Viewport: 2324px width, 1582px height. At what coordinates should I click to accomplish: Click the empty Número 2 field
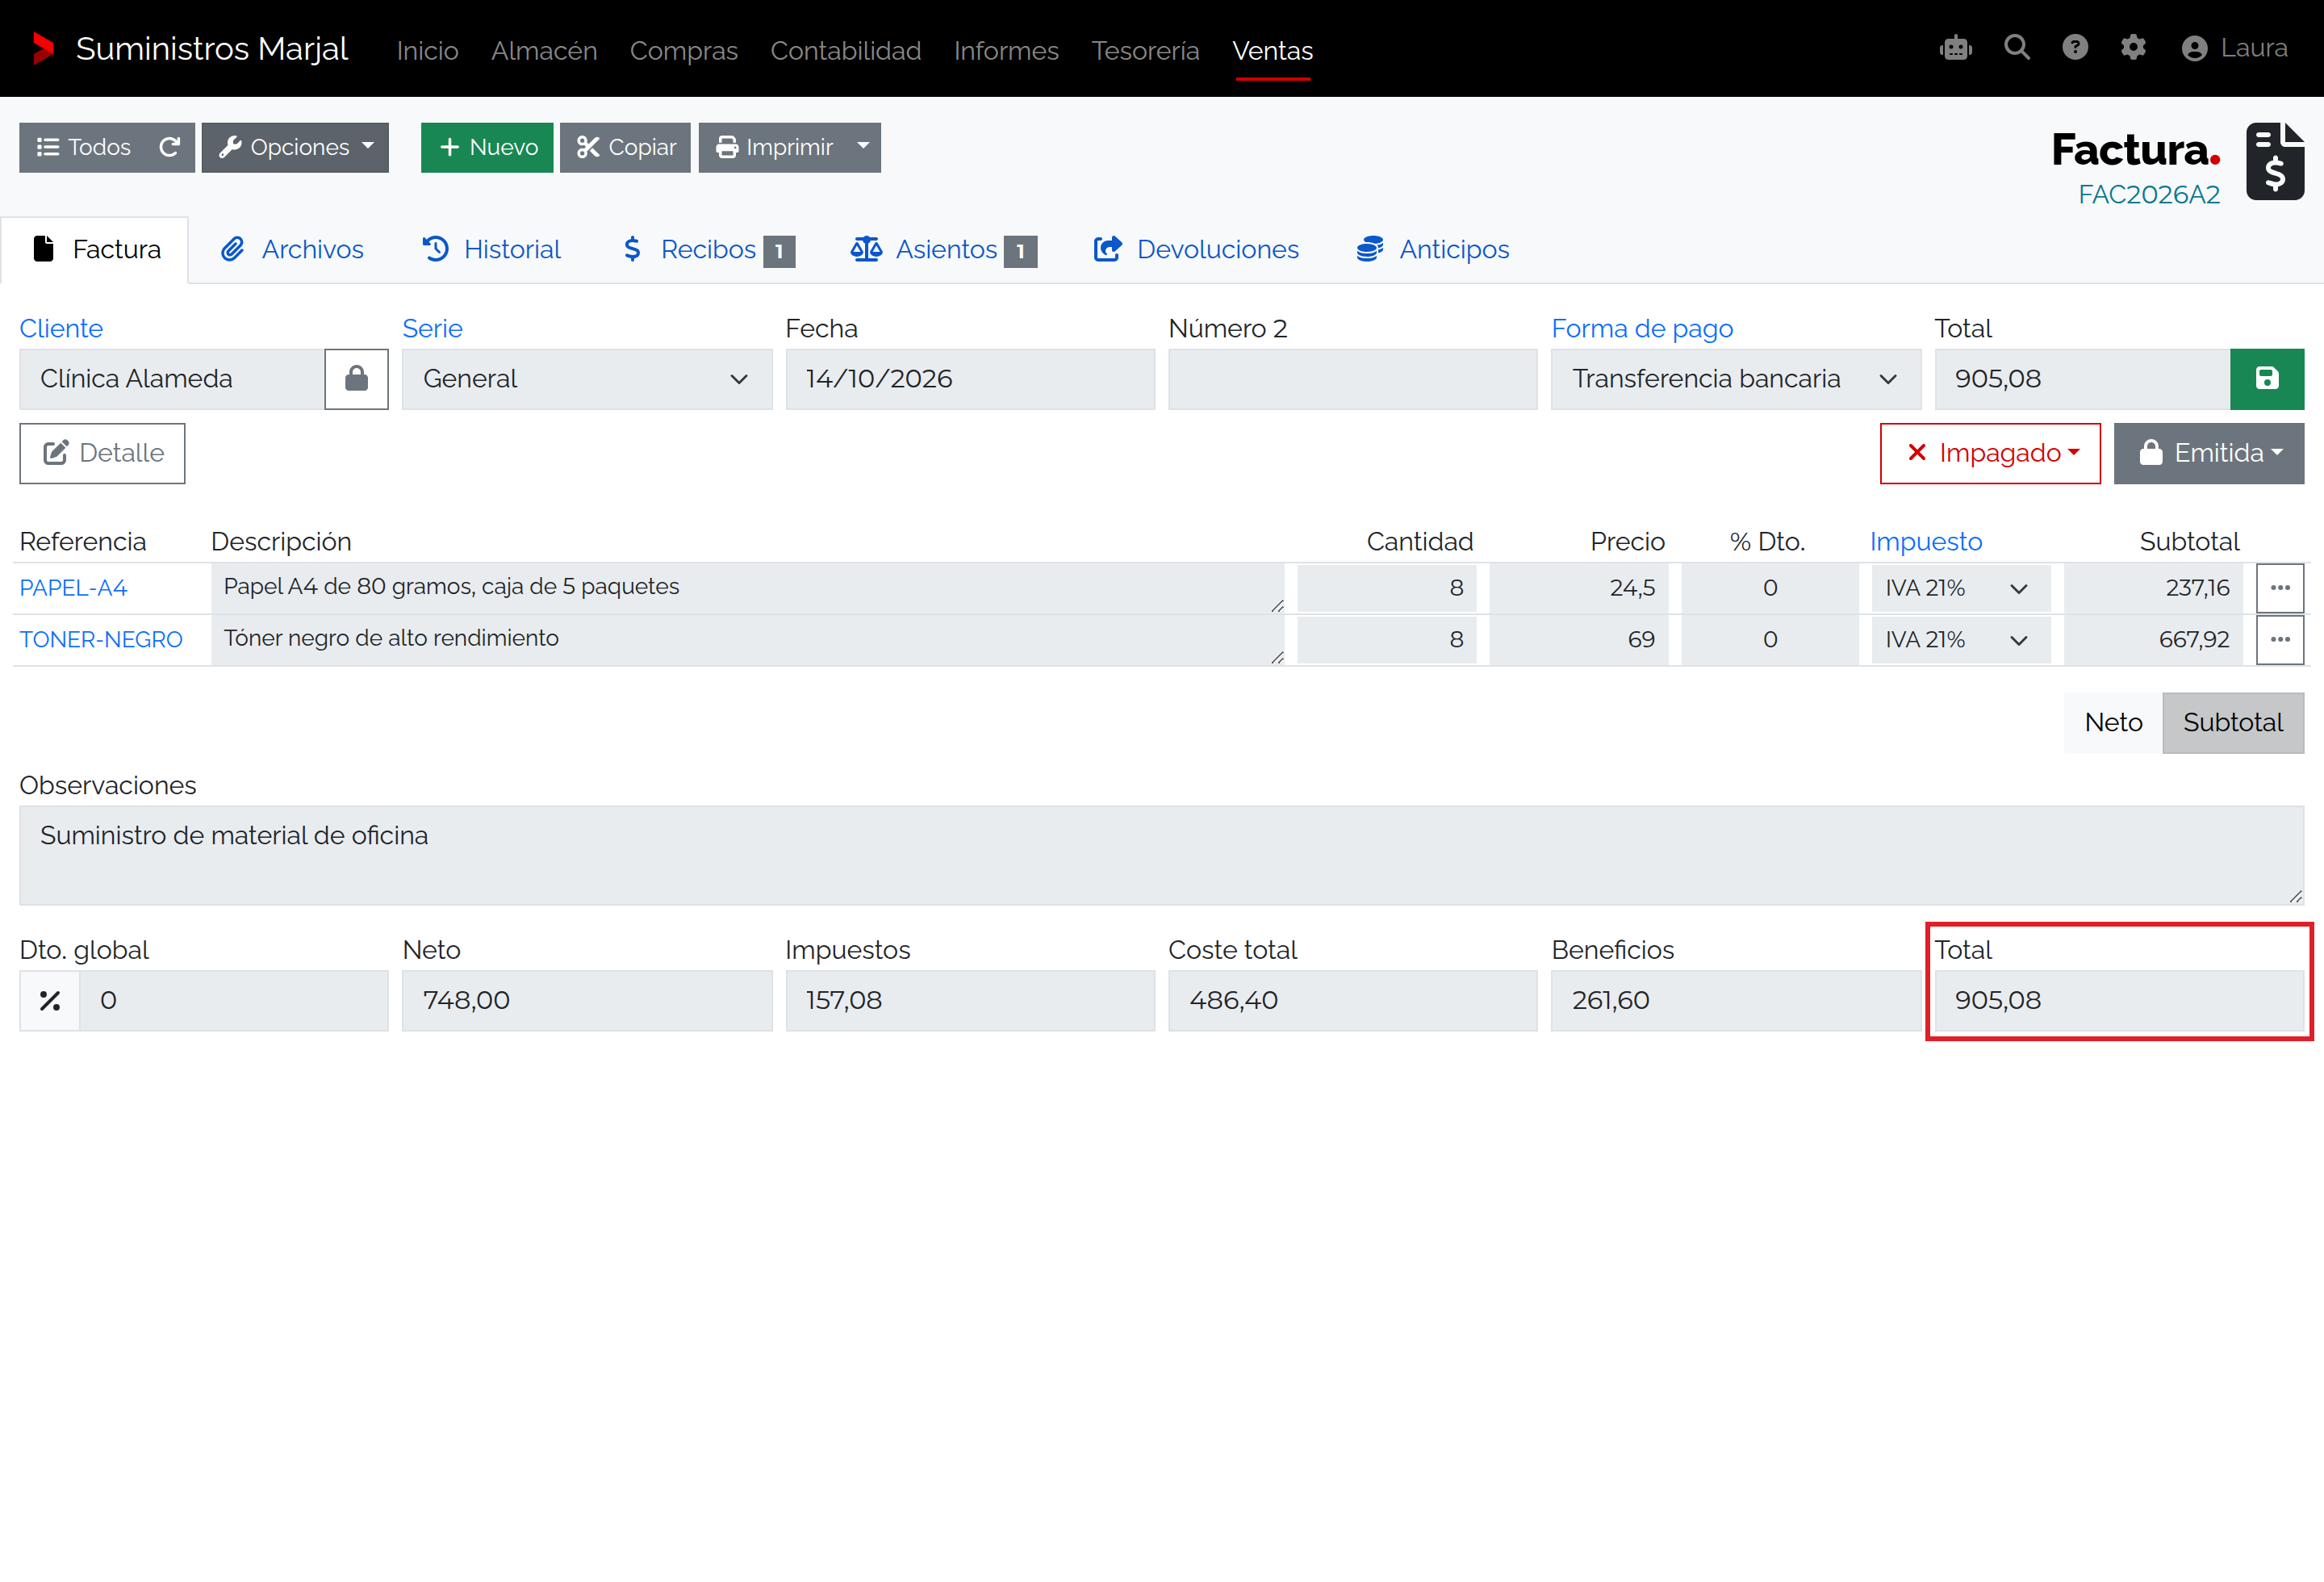(1352, 379)
